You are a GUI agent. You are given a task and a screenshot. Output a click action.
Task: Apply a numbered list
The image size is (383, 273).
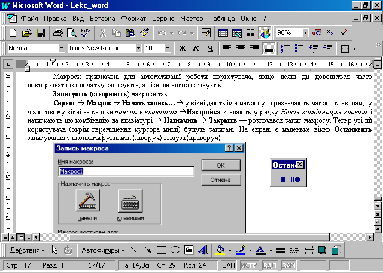click(x=285, y=48)
